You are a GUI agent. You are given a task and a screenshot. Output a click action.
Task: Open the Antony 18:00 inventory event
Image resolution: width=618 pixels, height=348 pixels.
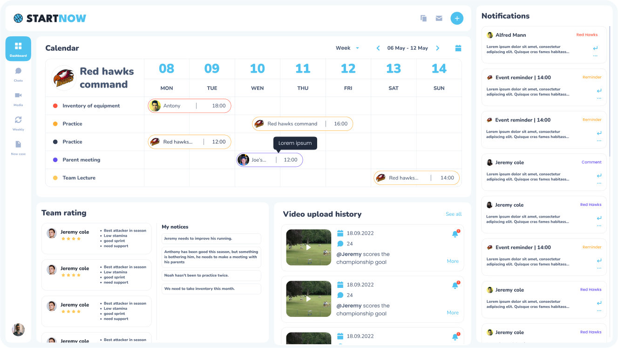pos(189,106)
